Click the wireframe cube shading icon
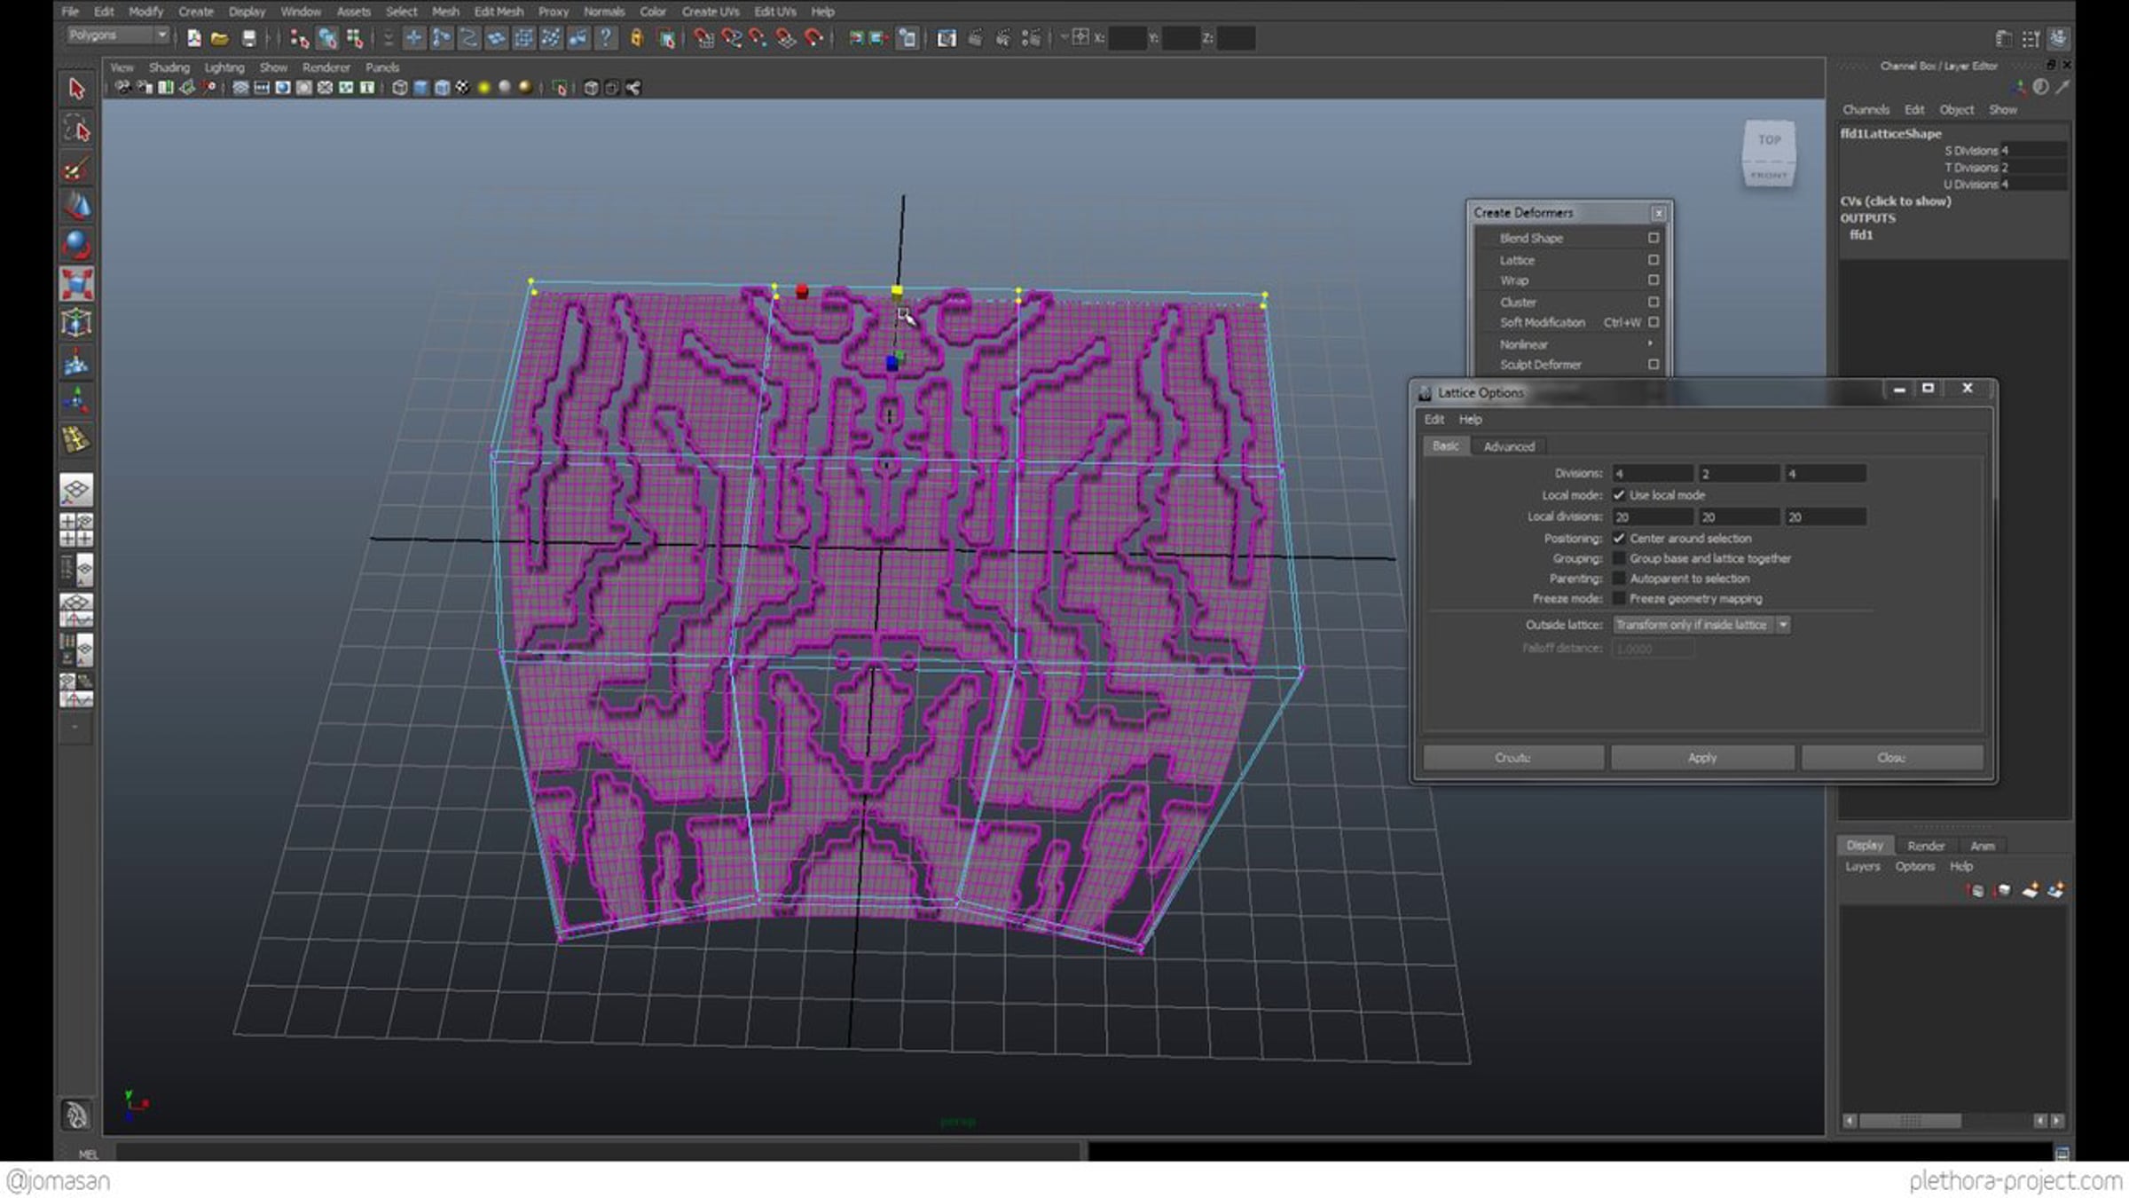The width and height of the screenshot is (2129, 1198). (400, 87)
